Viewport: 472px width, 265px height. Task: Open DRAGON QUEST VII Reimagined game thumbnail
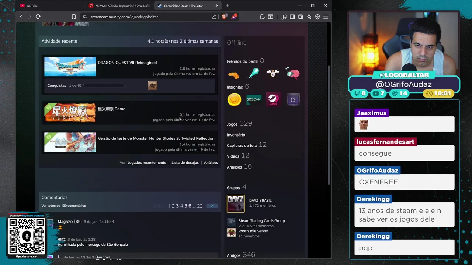pyautogui.click(x=70, y=66)
